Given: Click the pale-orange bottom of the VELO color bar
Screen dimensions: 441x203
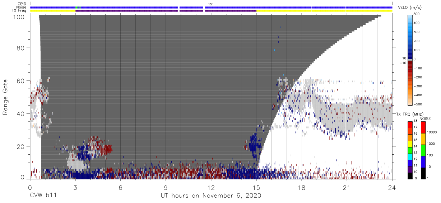Looking at the screenshot, I should pos(410,101).
